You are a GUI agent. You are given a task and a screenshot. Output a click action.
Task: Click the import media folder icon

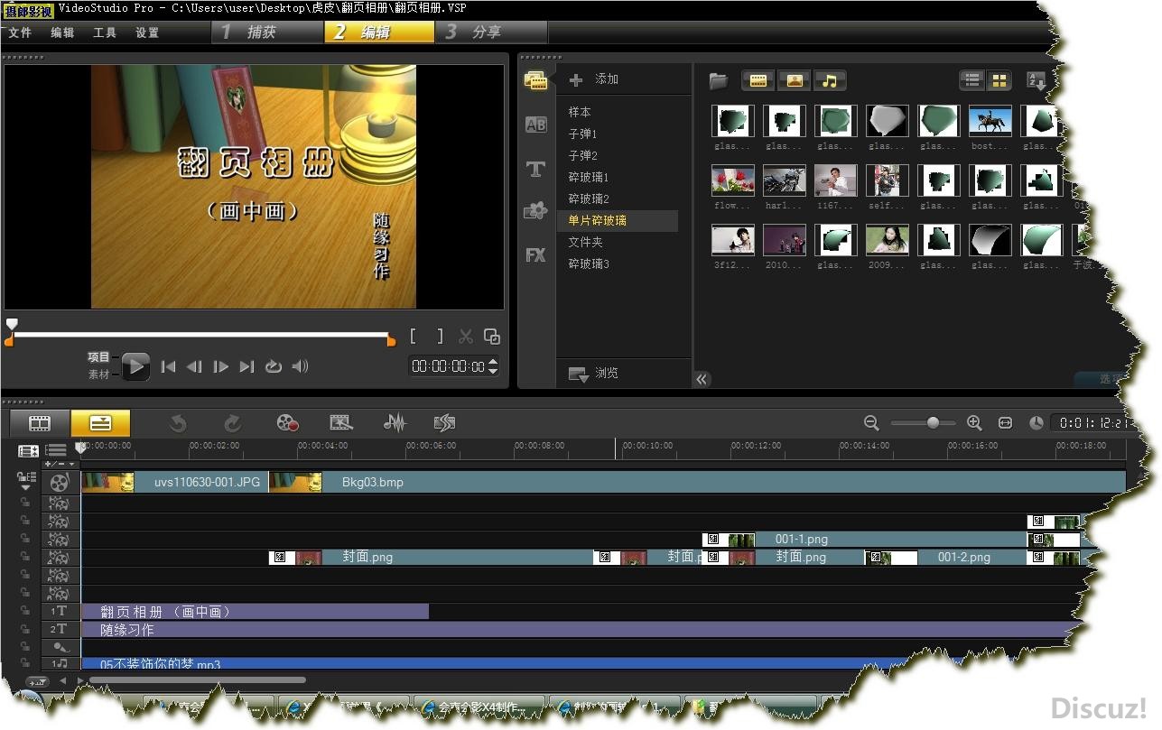click(x=719, y=81)
